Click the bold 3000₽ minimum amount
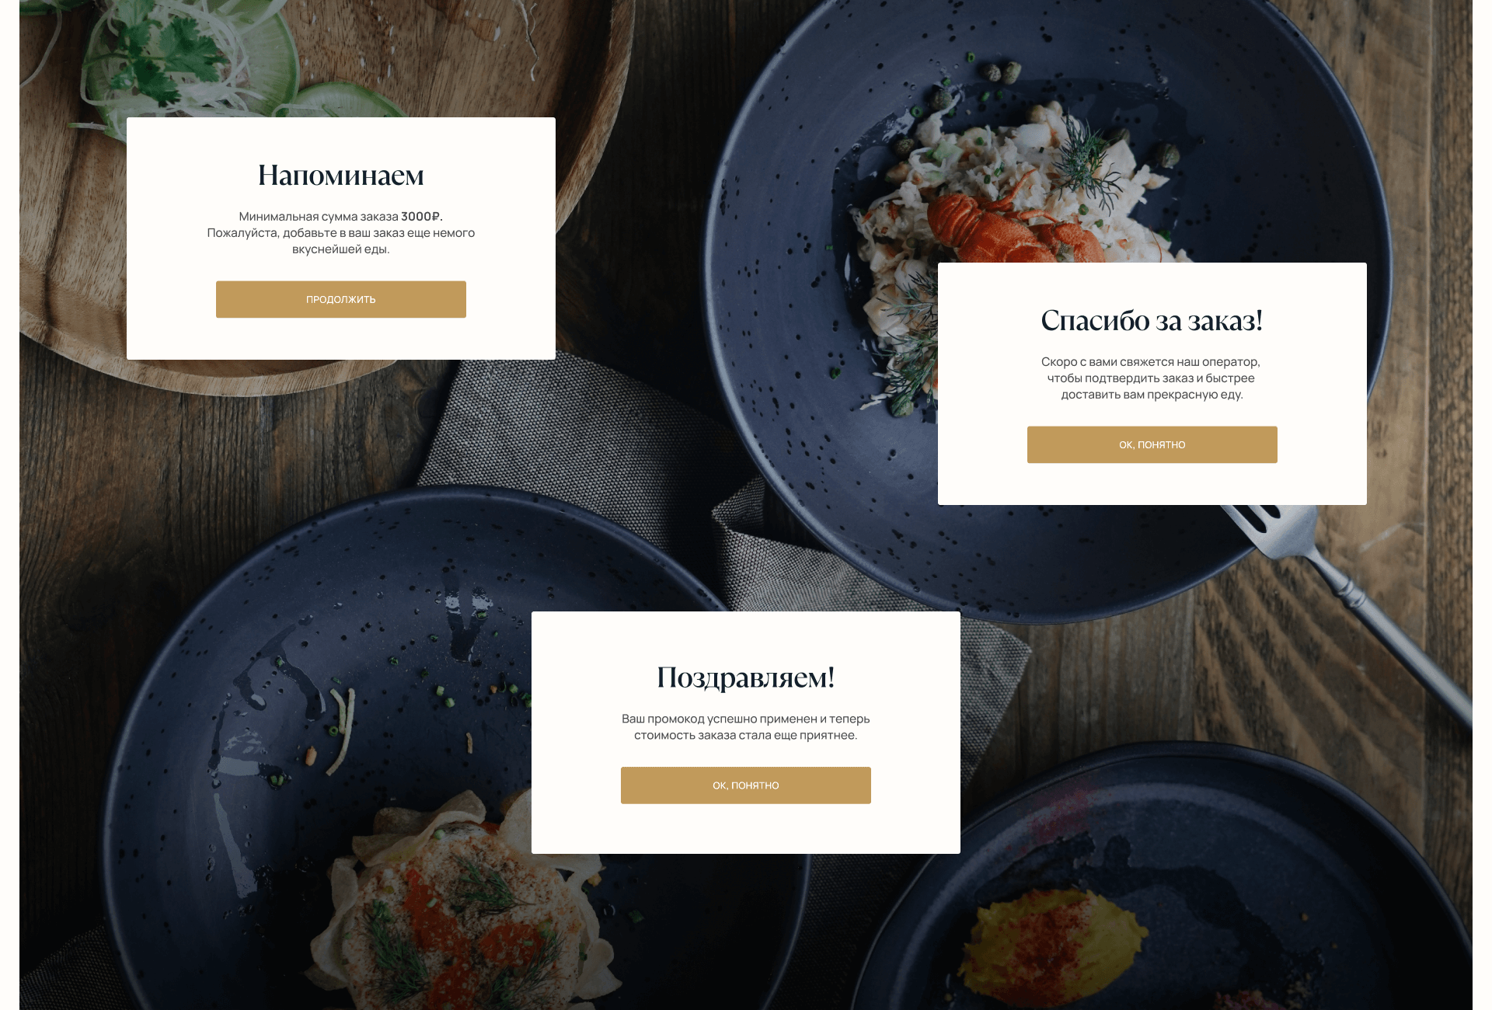The image size is (1492, 1010). (422, 217)
